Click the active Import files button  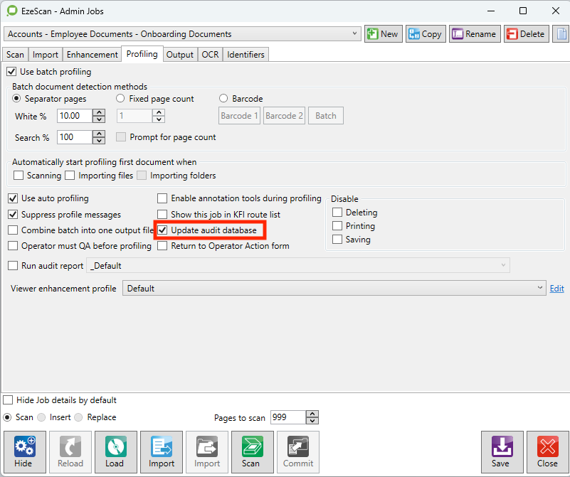pyautogui.click(x=162, y=451)
